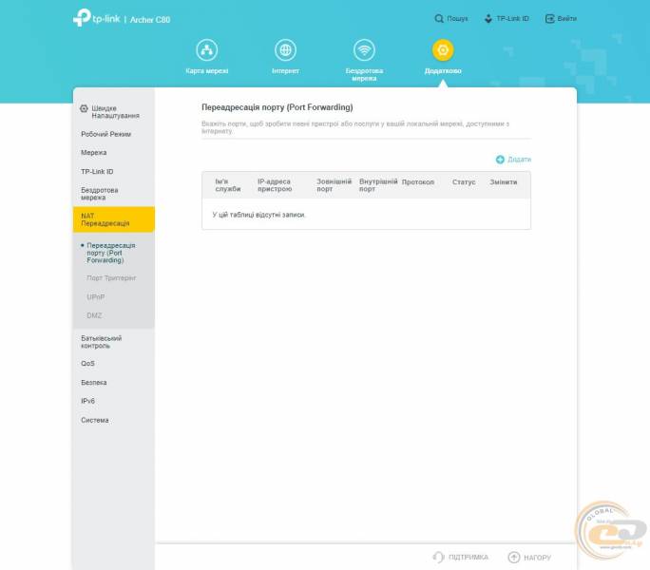Expand IPv6 in the sidebar
This screenshot has height=570, width=650.
pos(87,401)
